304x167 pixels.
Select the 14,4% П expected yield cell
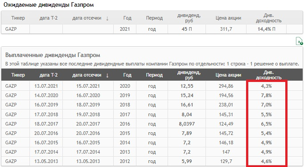(x=267, y=29)
